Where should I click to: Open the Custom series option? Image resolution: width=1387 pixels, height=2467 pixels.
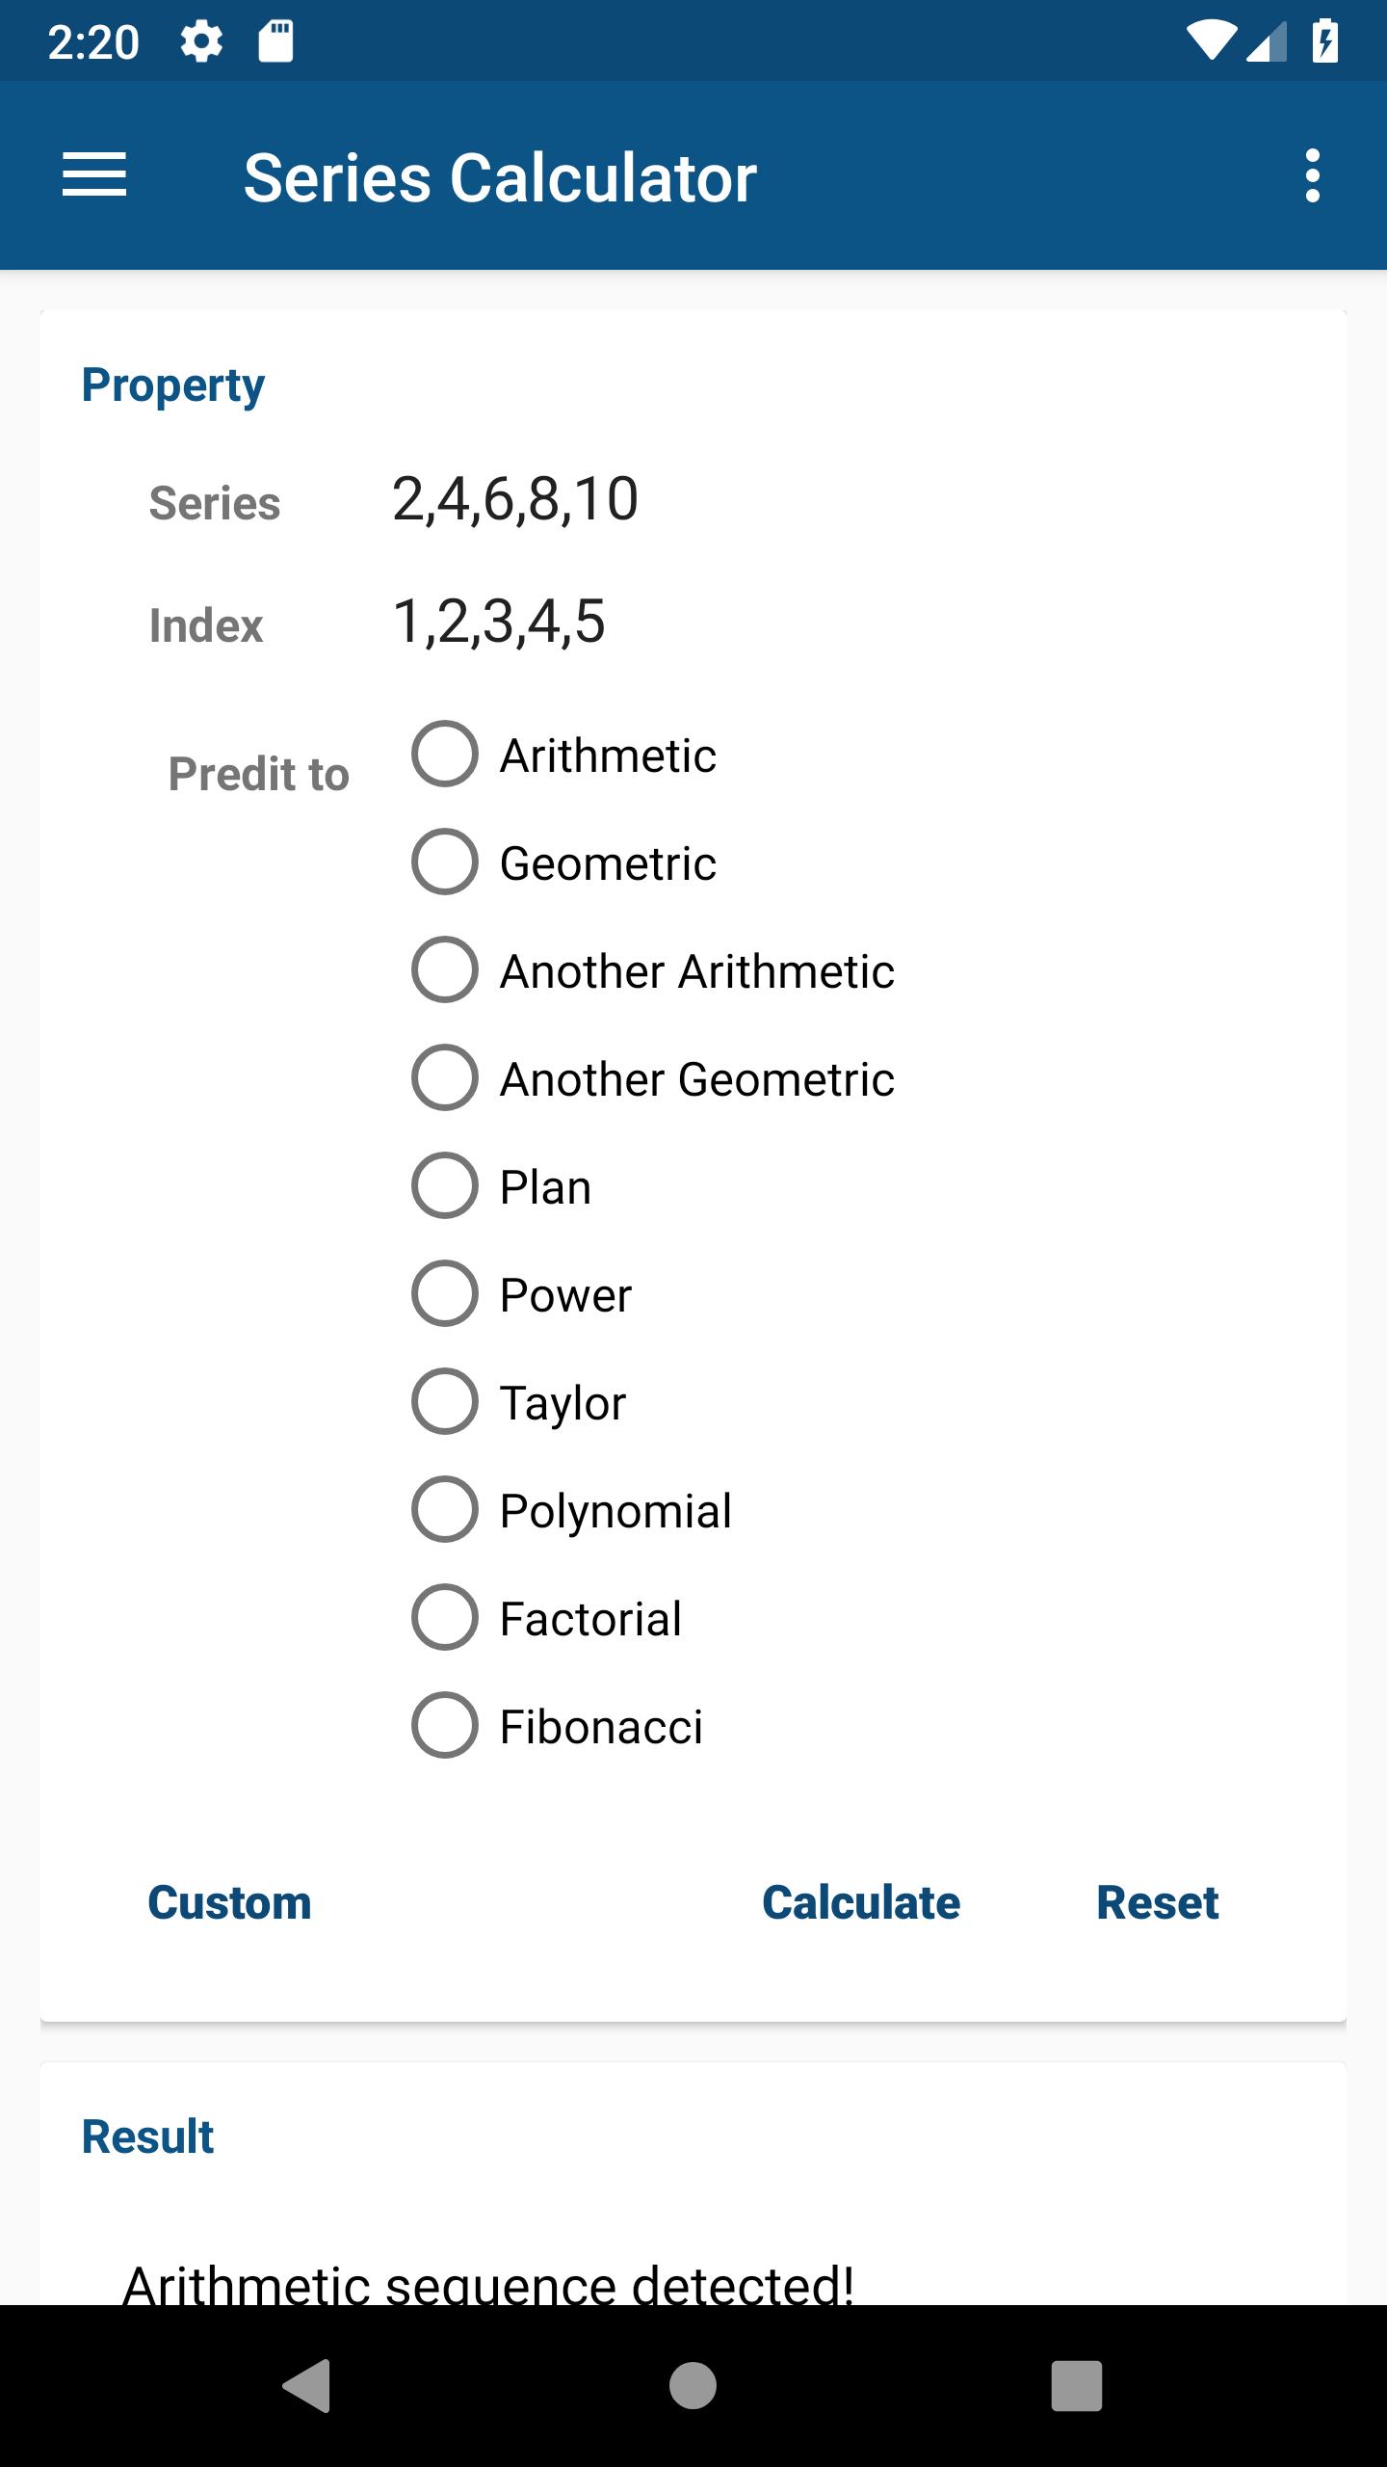click(229, 1902)
